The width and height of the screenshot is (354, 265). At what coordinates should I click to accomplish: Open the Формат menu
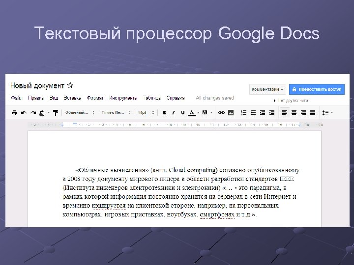click(x=95, y=98)
